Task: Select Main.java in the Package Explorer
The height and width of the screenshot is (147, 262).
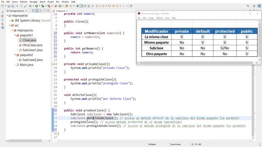Action: (x=26, y=65)
